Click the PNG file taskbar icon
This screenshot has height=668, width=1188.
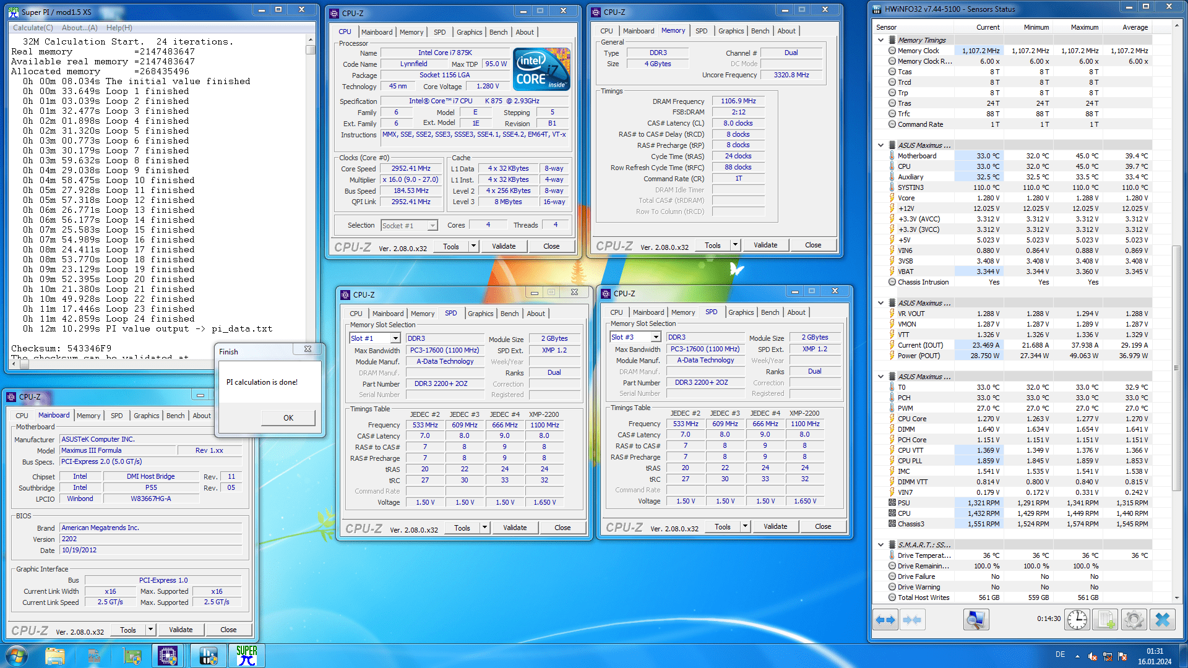[94, 656]
